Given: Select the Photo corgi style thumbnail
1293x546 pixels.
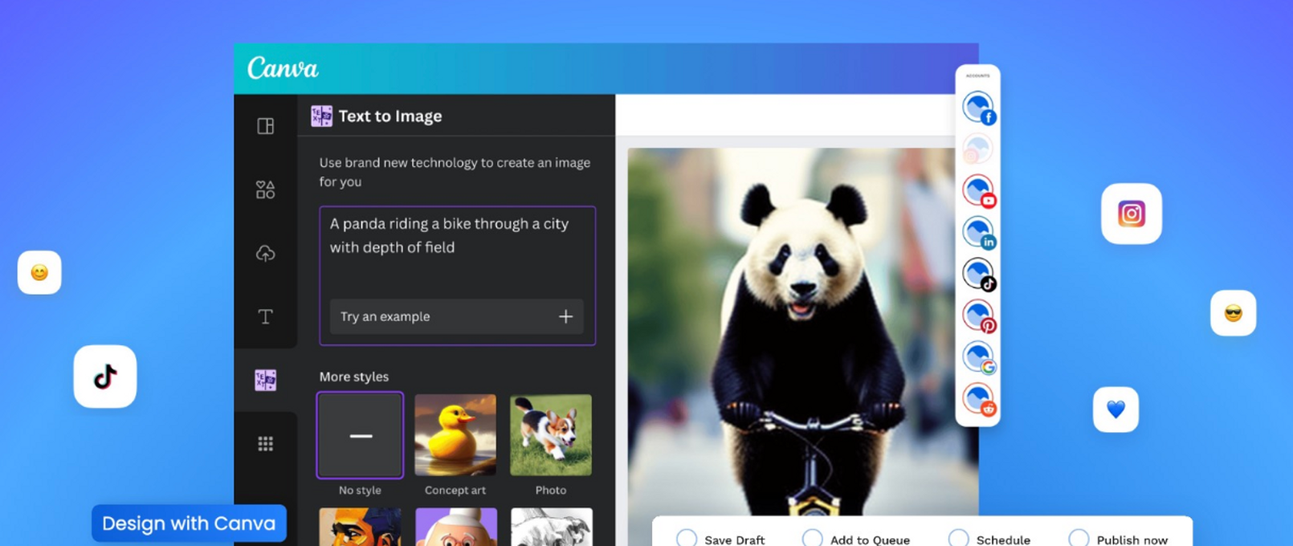Looking at the screenshot, I should click(551, 435).
